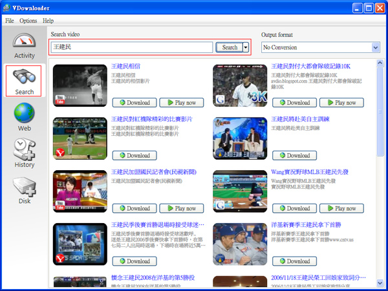Download 王建民季後賽首勝退場 video
Screen dimensions: 388x291
pos(135,261)
